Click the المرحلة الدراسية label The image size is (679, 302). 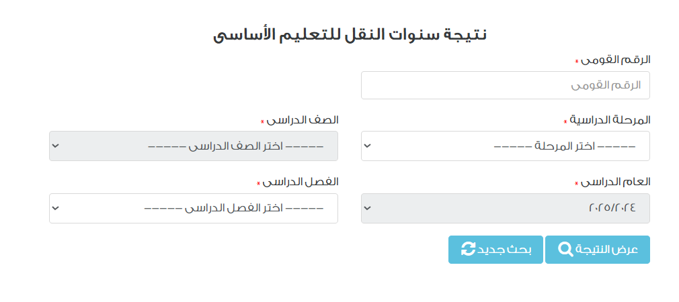(610, 120)
